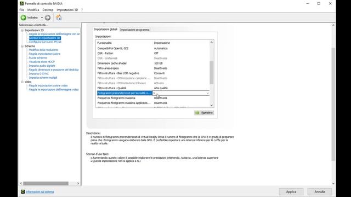Open the ? help menu
The image size is (351, 197).
point(82,10)
